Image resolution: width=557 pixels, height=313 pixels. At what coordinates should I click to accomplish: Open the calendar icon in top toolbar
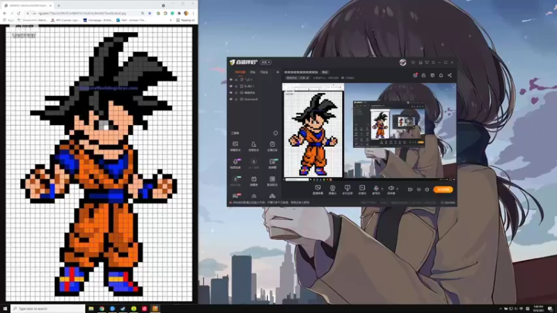432,75
